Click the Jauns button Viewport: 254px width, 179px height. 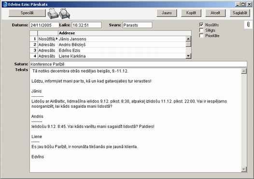pyautogui.click(x=167, y=13)
